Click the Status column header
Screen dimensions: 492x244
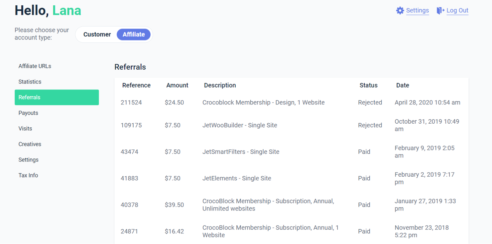(x=368, y=85)
